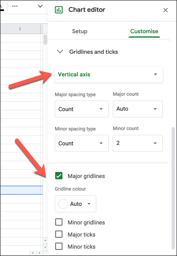Open the Minor count dropdown
177x256 pixels.
[x=138, y=143]
